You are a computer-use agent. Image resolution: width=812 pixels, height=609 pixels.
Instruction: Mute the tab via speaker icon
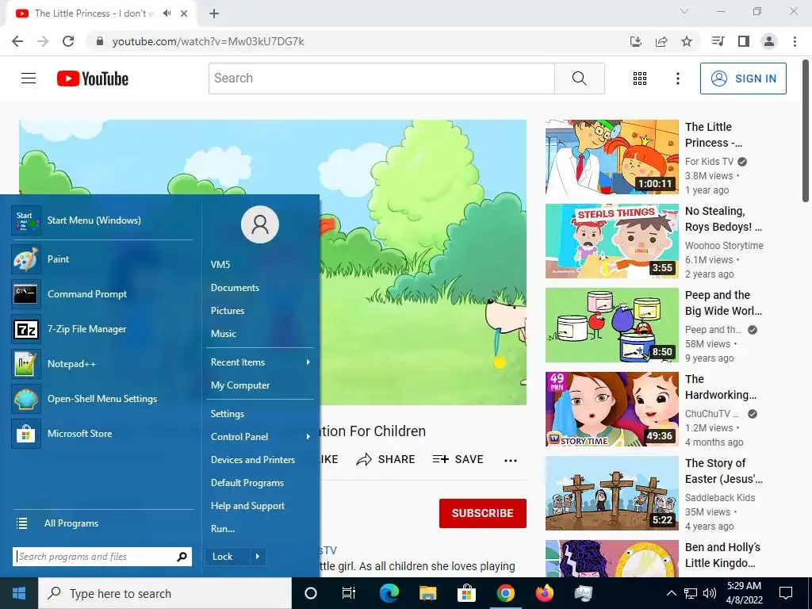[167, 13]
